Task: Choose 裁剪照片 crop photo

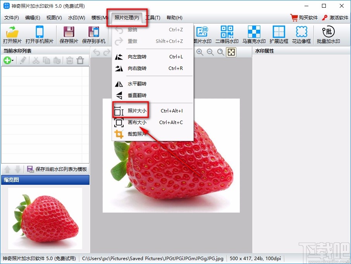Action: 153,134
